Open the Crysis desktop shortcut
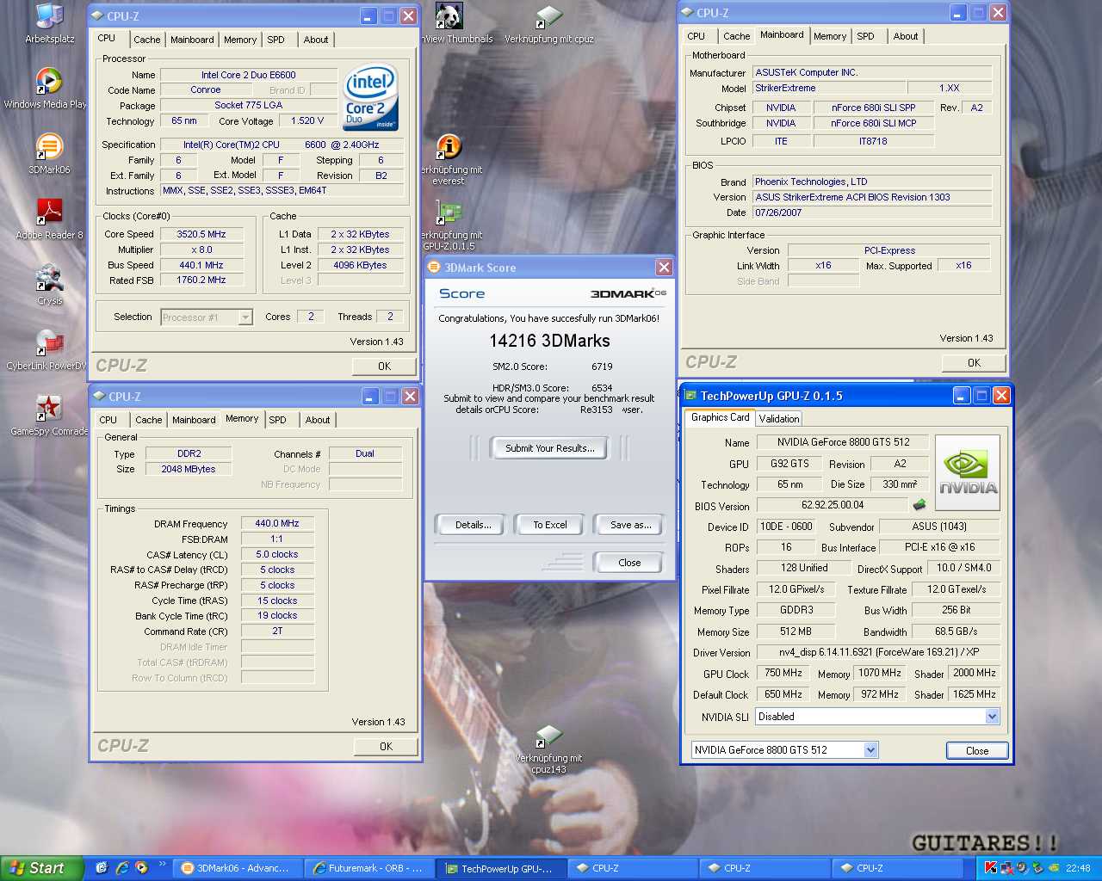The width and height of the screenshot is (1102, 881). 49,286
